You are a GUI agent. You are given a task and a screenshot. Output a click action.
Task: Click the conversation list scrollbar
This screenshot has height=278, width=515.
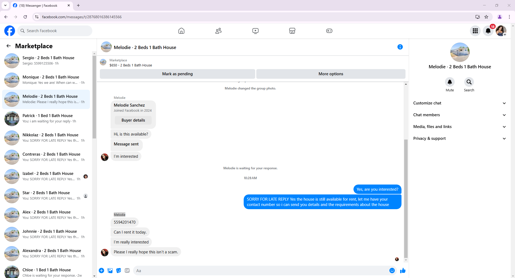pyautogui.click(x=94, y=96)
